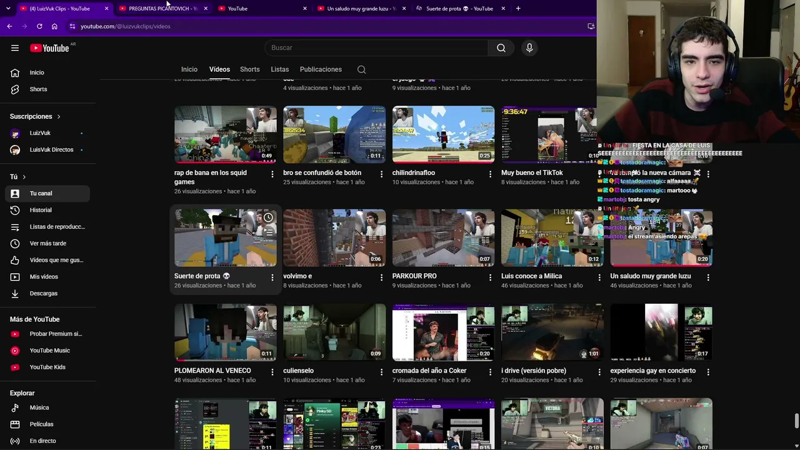Open the LuisVuk Directos subscription
Viewport: 800px width, 450px height.
tap(47, 150)
